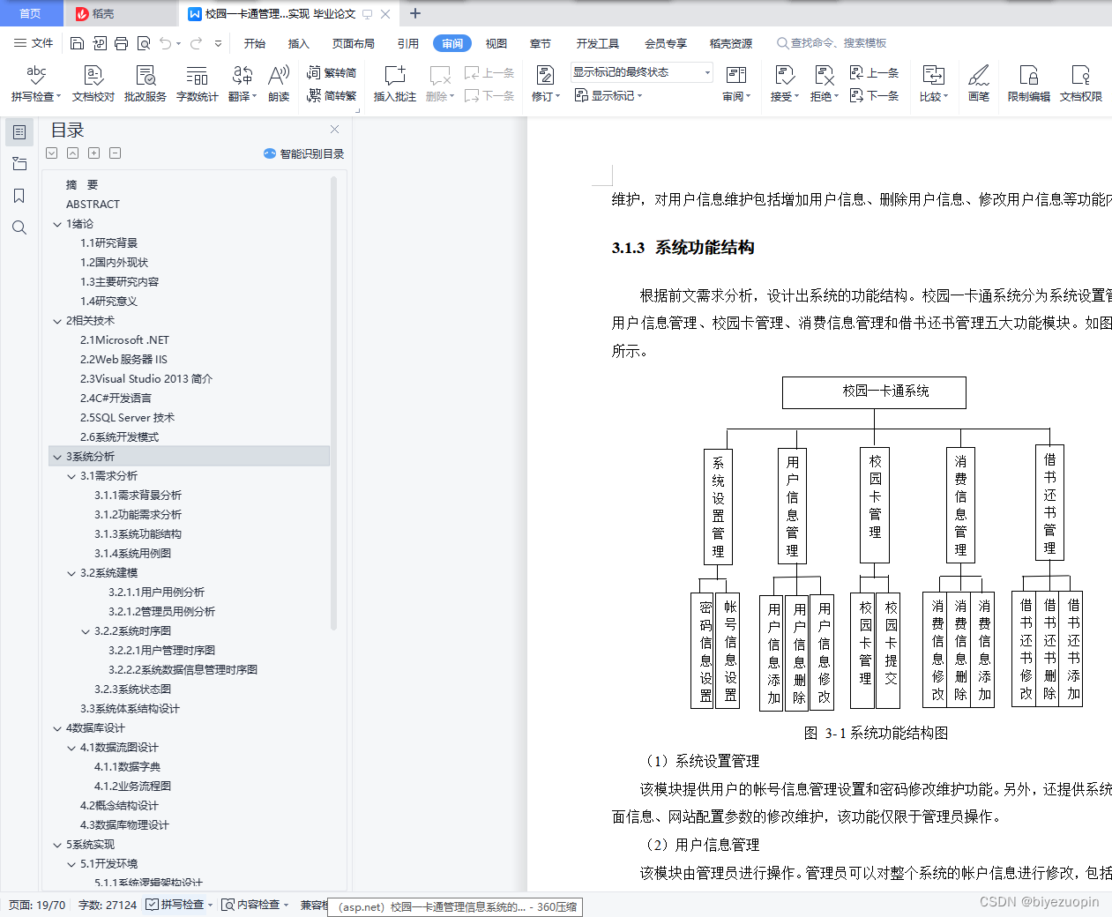Select the 摘 要 outline entry

click(x=82, y=185)
